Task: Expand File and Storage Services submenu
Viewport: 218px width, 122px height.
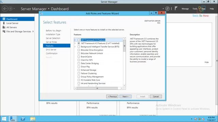Action: tap(33, 32)
